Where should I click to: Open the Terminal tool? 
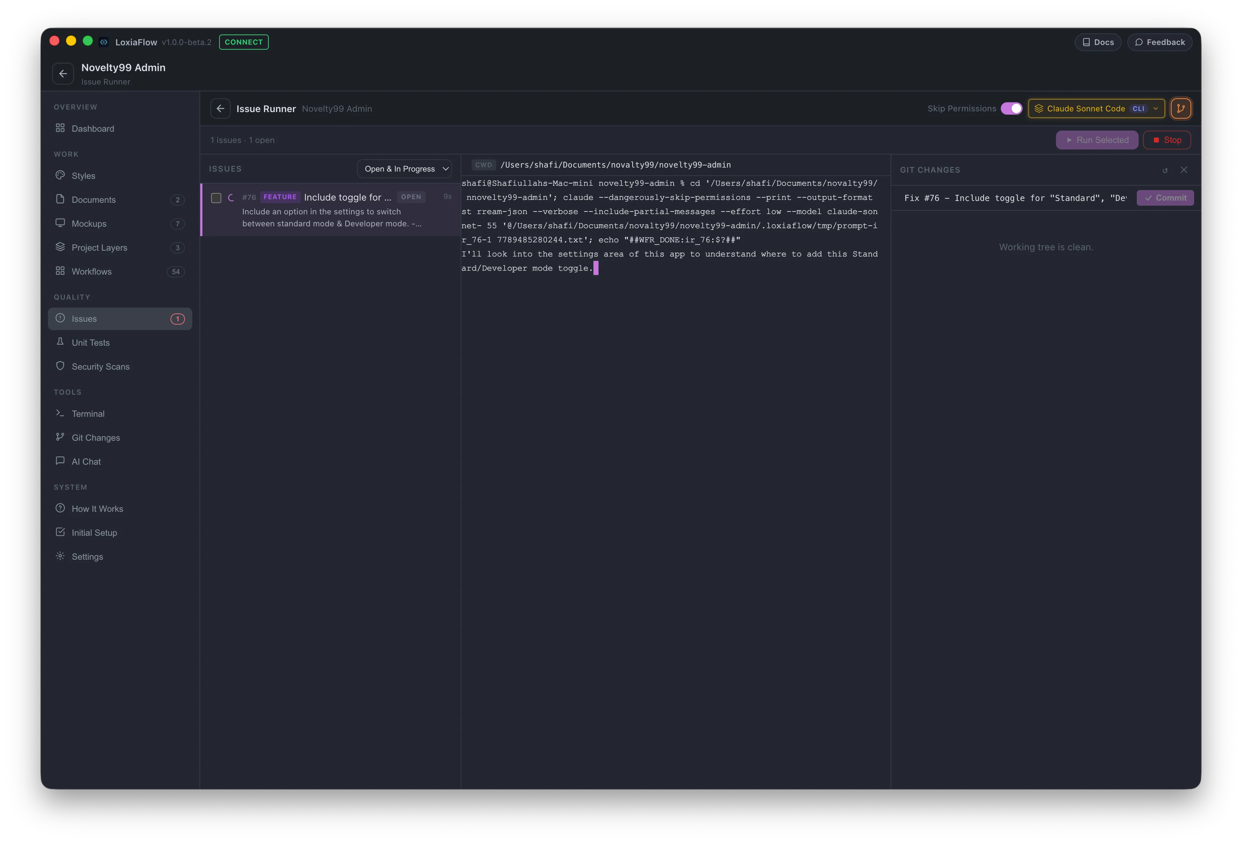120,414
